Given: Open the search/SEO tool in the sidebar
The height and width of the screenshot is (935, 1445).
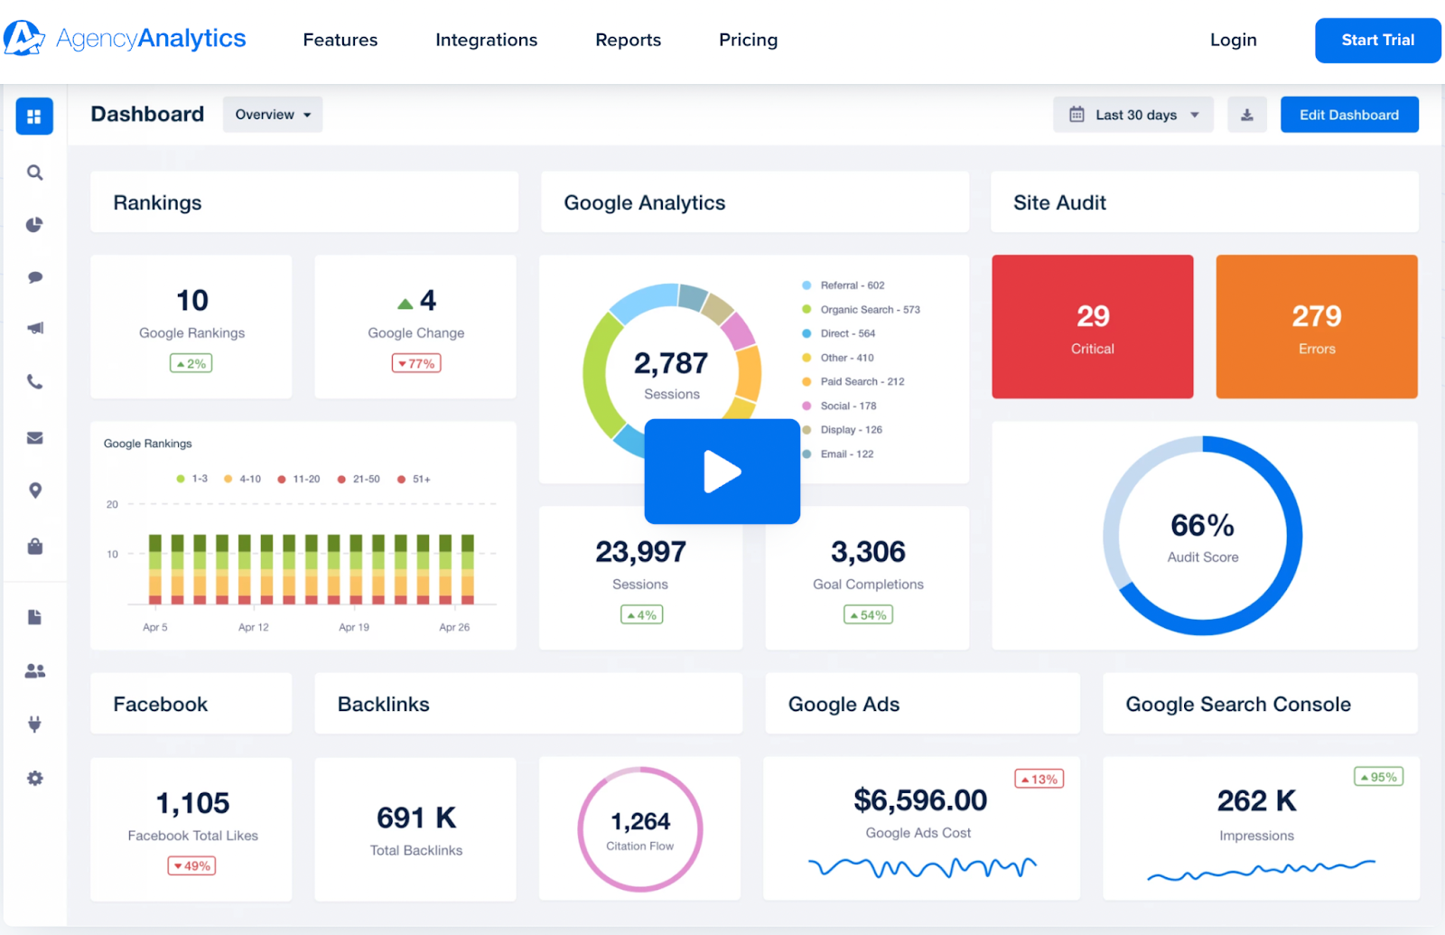Looking at the screenshot, I should click(x=34, y=172).
